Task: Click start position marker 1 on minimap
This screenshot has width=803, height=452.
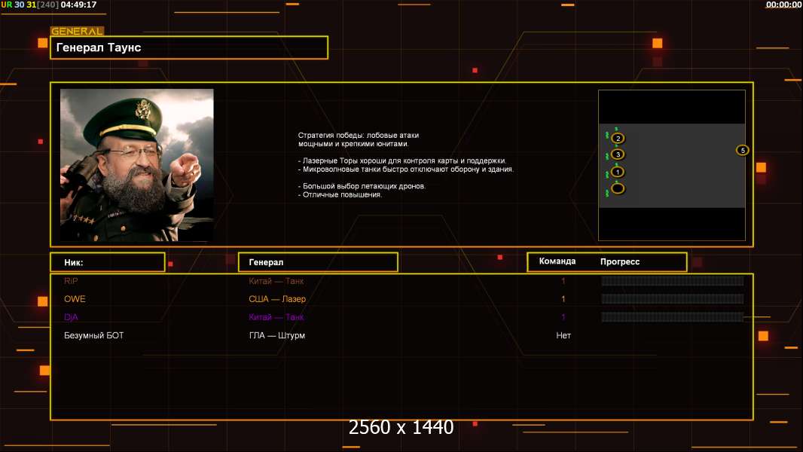Action: (618, 172)
